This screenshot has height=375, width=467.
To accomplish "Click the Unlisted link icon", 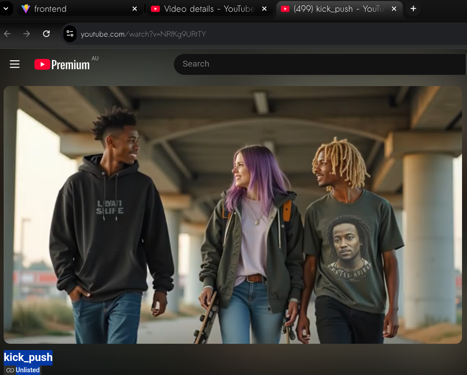I will click(10, 370).
